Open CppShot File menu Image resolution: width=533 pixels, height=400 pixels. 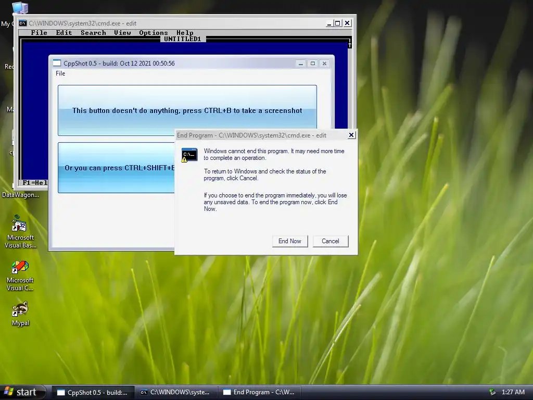click(60, 73)
